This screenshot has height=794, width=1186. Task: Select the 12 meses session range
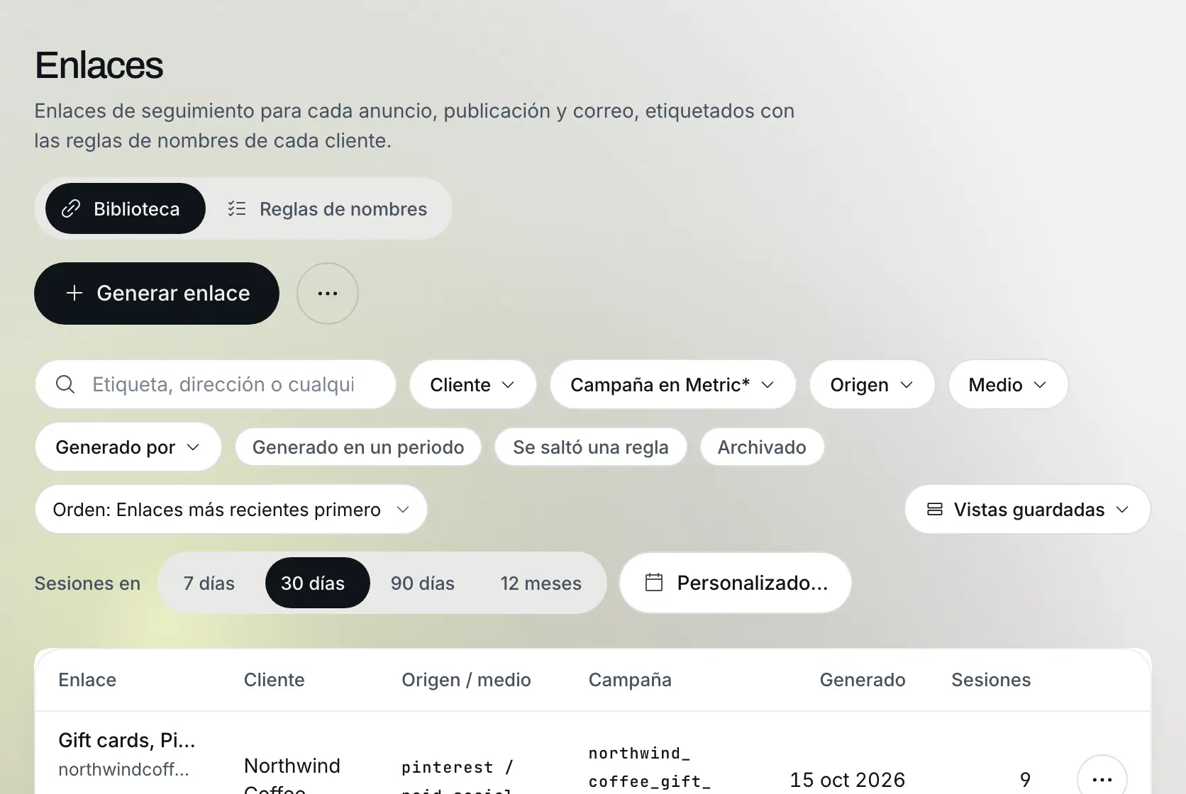click(541, 583)
